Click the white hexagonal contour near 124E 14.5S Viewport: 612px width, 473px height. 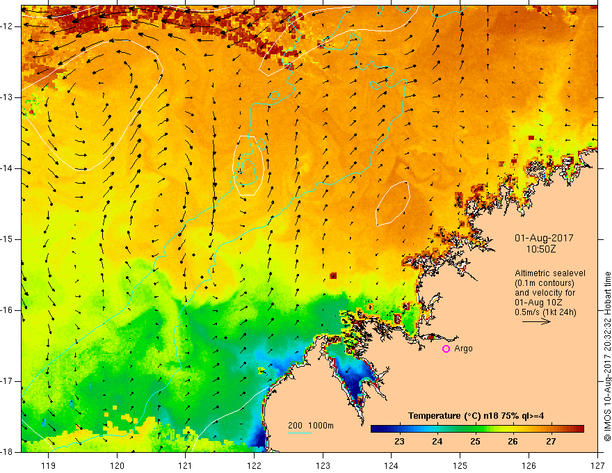click(393, 203)
